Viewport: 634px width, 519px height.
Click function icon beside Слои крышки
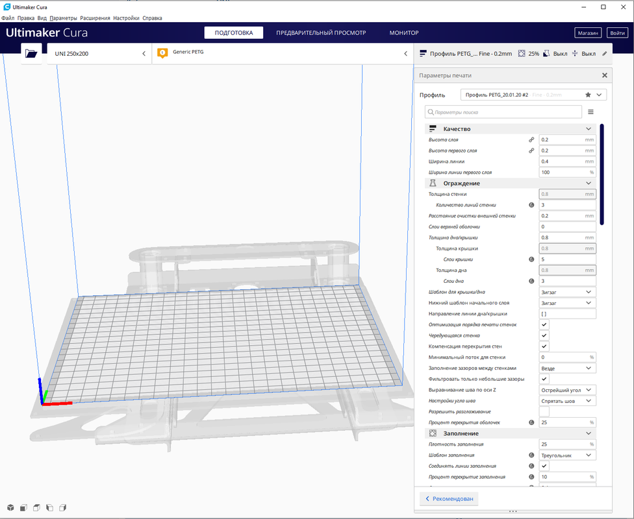[x=531, y=259]
